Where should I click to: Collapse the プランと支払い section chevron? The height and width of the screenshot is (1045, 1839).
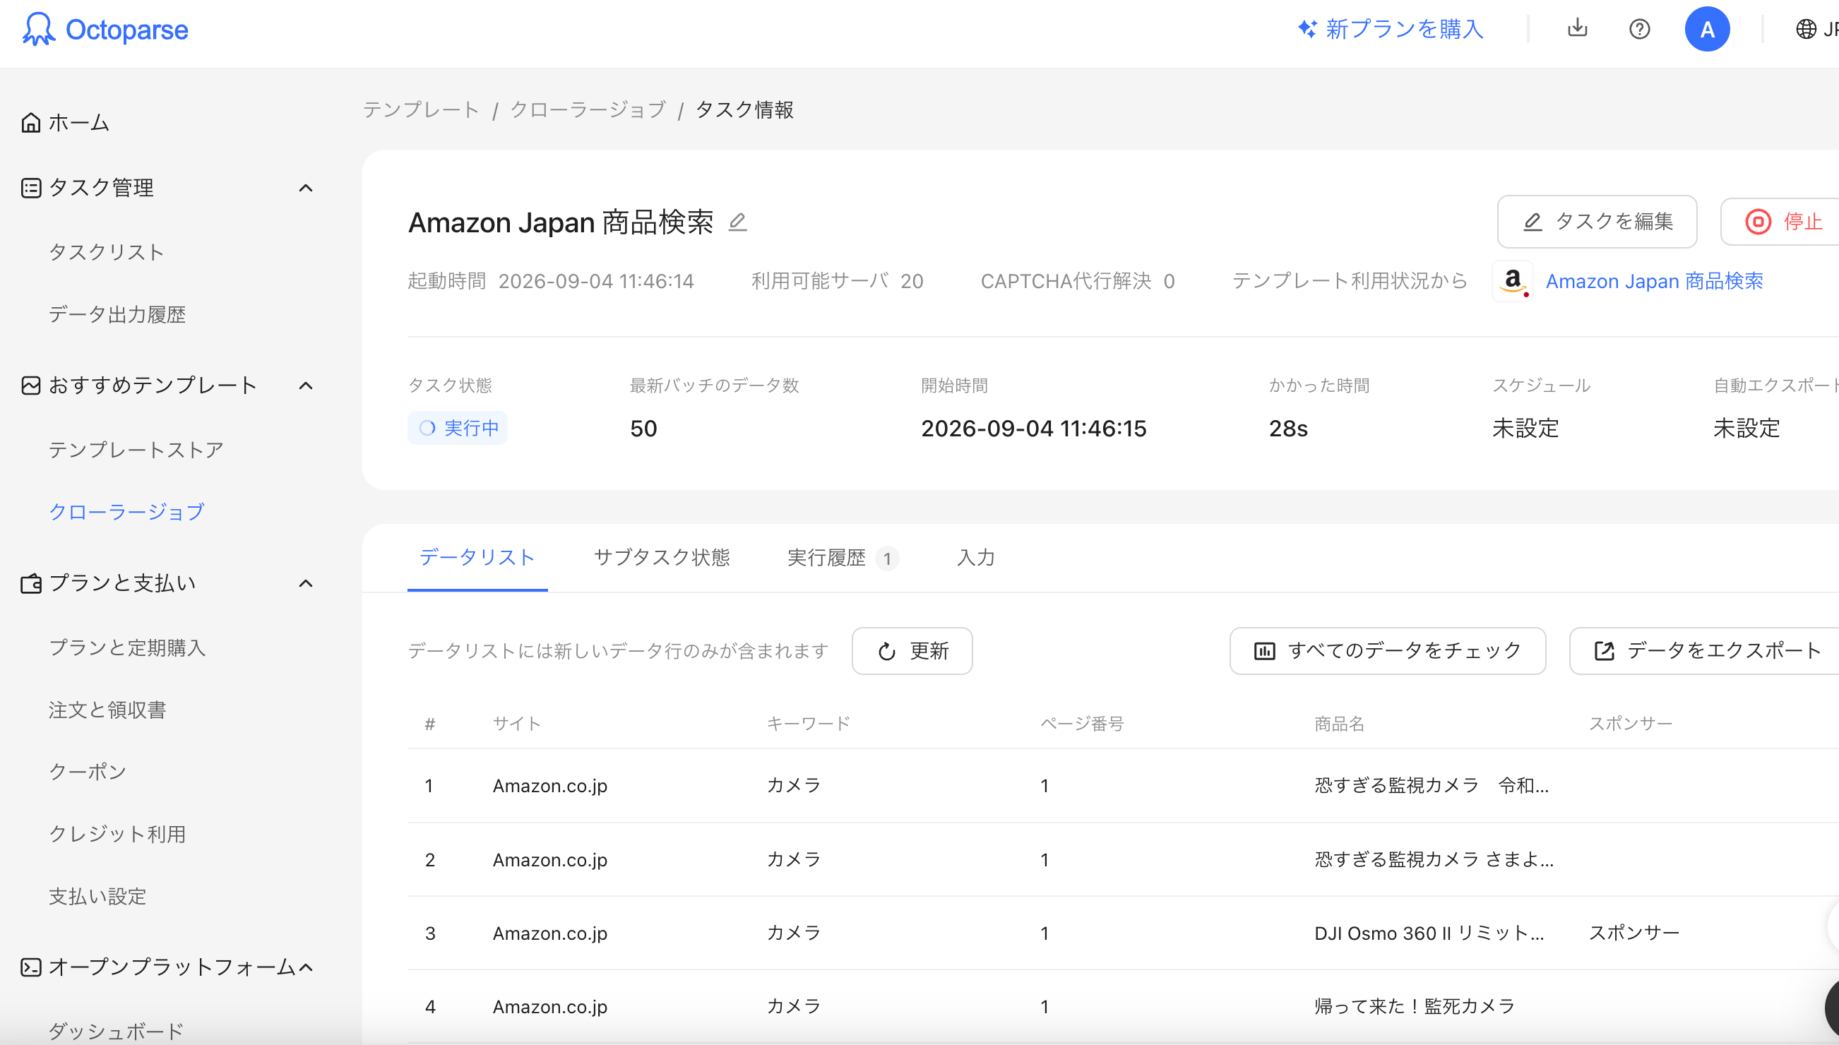306,583
